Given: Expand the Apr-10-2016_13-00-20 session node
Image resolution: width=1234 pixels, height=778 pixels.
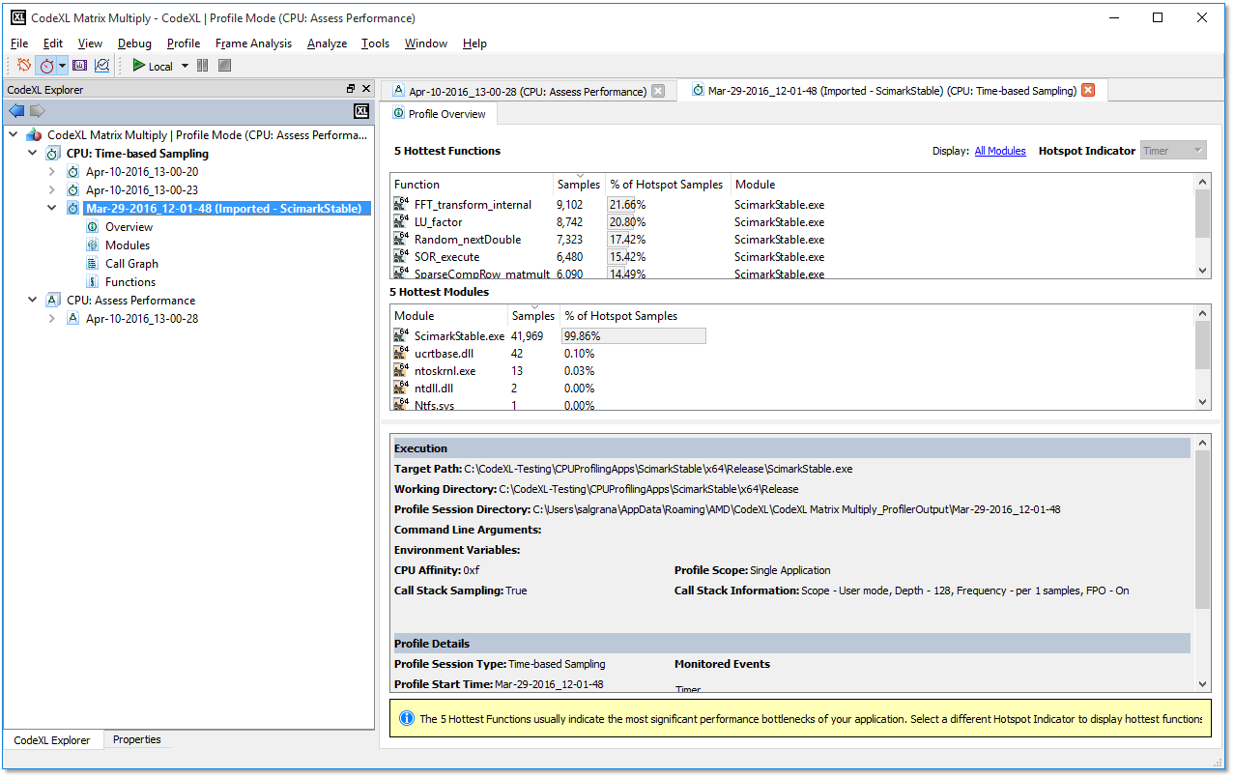Looking at the screenshot, I should click(x=52, y=172).
